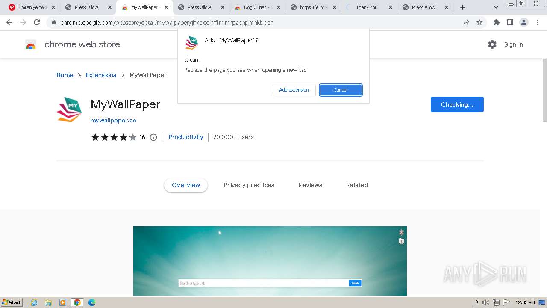Click the extension preview screenshot

[x=270, y=261]
